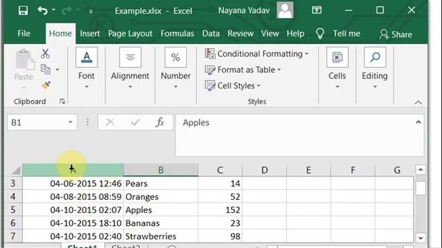Screen dimensions: 442x248
Task: Select column B header
Action: pyautogui.click(x=161, y=170)
